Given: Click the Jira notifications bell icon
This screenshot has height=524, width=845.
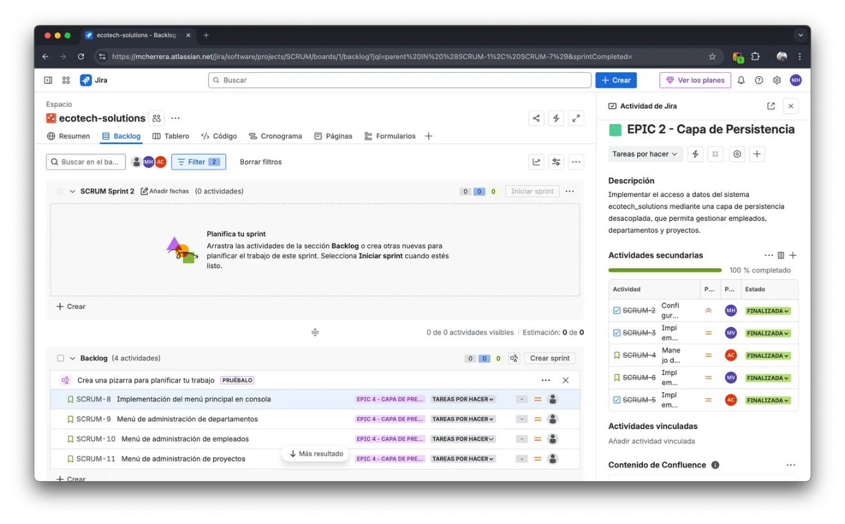Looking at the screenshot, I should click(x=741, y=80).
